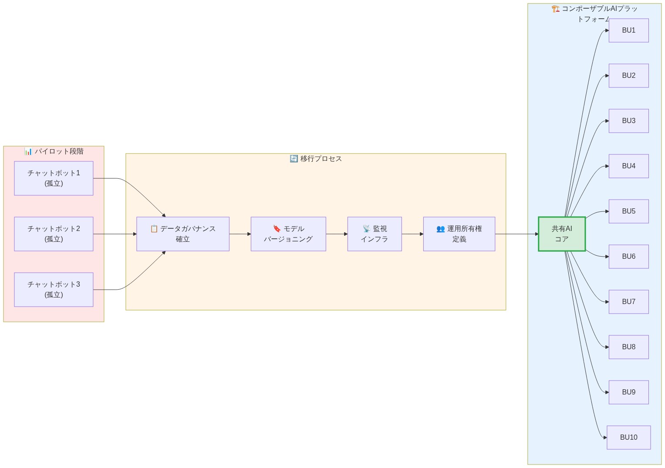
Task: Click the clipboard icon in データガバナンス確立 node
Action: tap(153, 228)
